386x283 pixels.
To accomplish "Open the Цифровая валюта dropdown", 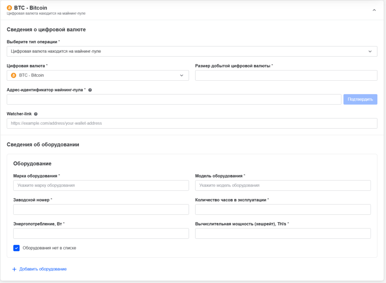I will click(98, 75).
